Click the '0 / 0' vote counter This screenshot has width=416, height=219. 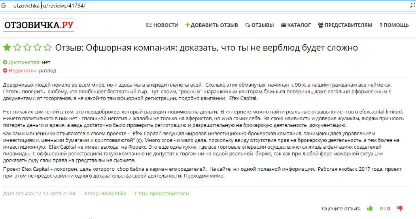pyautogui.click(x=385, y=209)
